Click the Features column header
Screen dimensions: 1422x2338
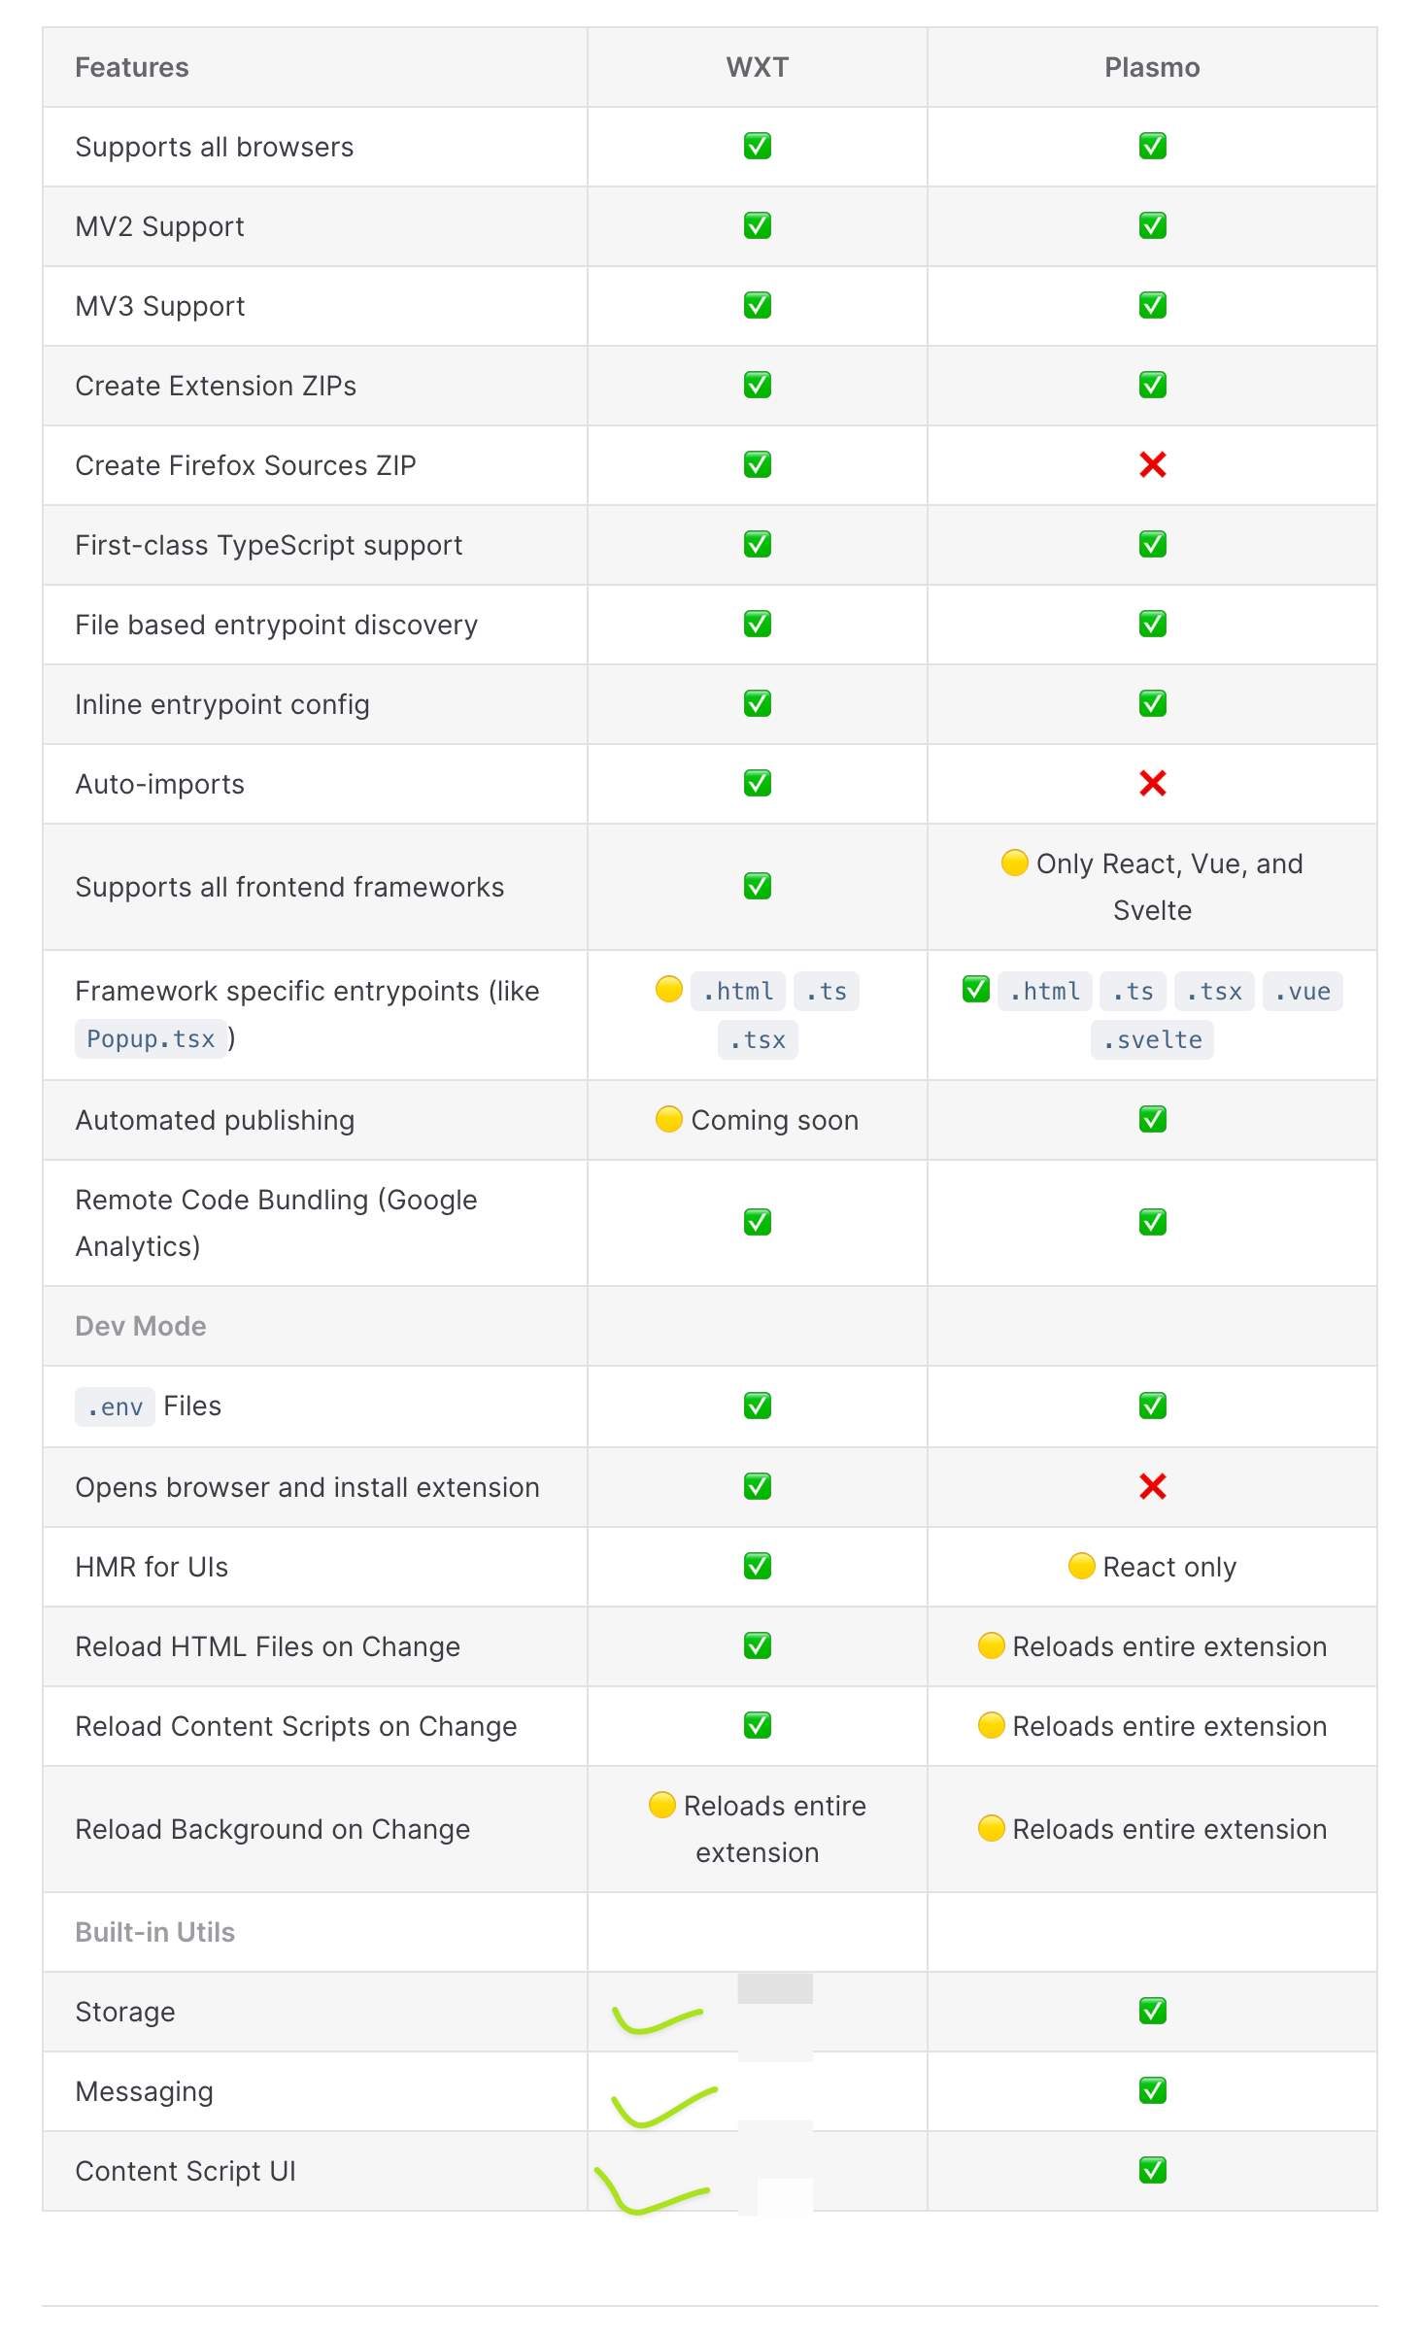point(132,67)
